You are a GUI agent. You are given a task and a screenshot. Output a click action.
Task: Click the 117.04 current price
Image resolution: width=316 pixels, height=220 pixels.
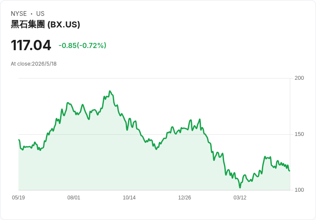31,45
